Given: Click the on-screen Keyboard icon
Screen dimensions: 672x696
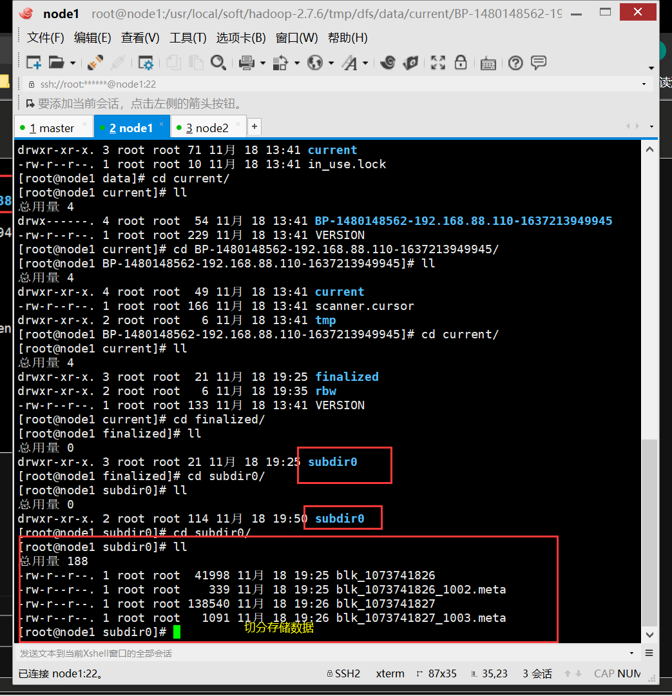Looking at the screenshot, I should [488, 63].
